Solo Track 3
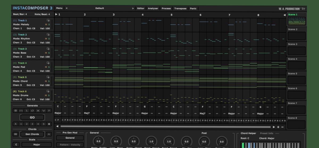This screenshot has width=319, height=148. (x=49, y=53)
